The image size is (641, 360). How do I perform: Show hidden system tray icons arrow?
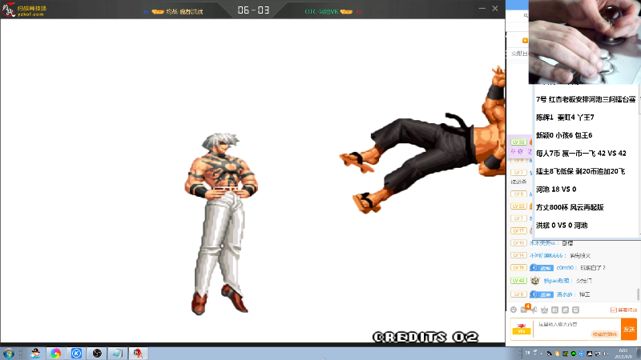pyautogui.click(x=542, y=354)
